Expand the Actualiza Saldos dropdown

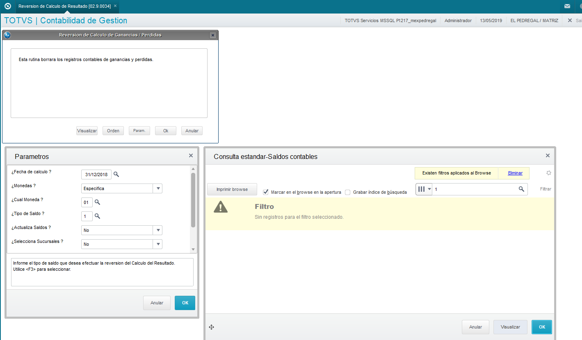point(157,230)
